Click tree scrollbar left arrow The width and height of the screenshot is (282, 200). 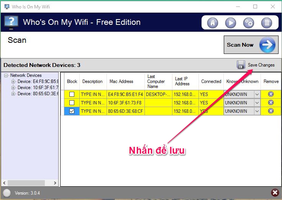(4, 183)
